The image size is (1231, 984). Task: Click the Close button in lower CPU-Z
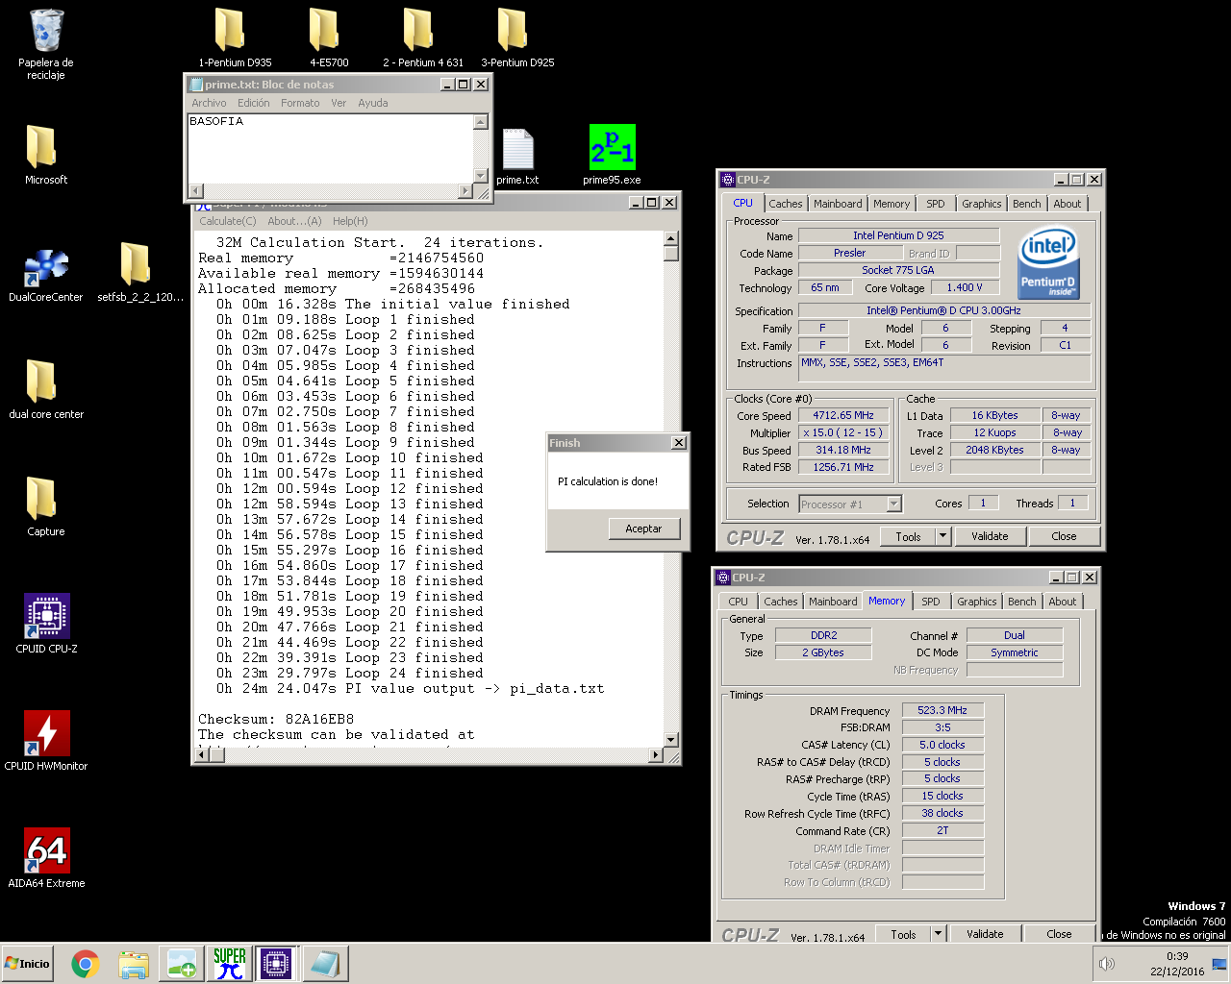pos(1059,933)
